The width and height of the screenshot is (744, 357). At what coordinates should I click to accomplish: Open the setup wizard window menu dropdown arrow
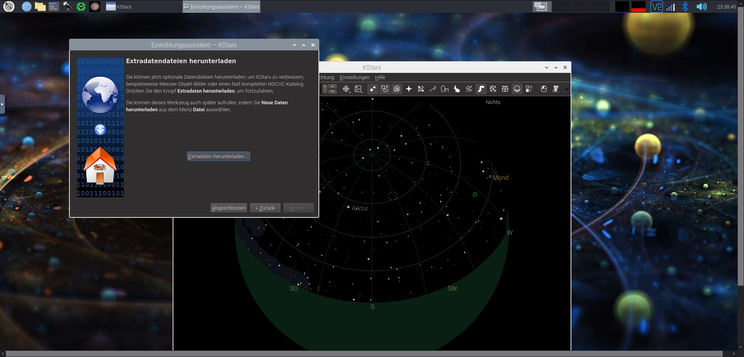pyautogui.click(x=294, y=45)
